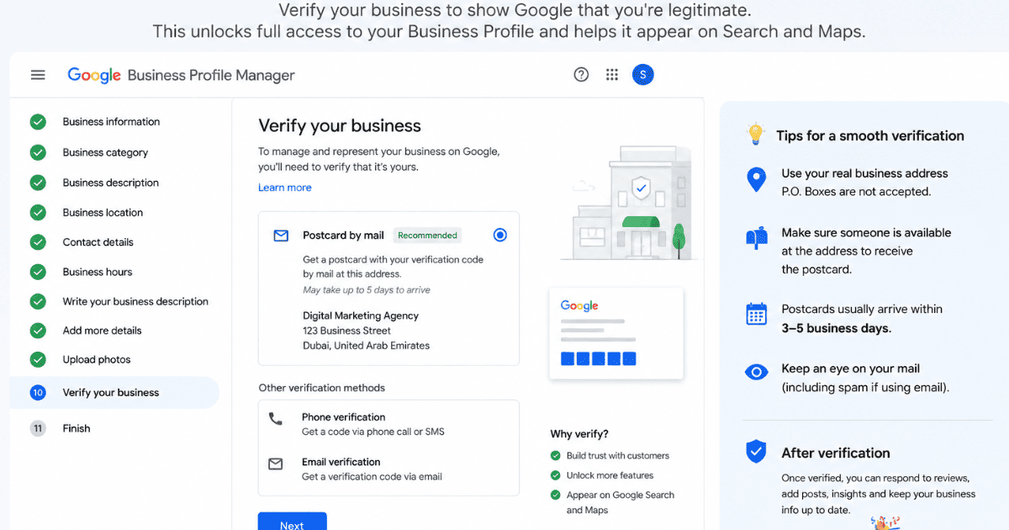Open the Google apps grid

[x=612, y=75]
